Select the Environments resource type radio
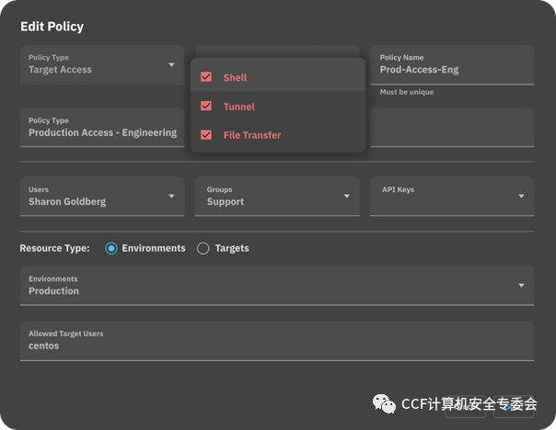Viewport: 556px width, 430px height. pos(111,248)
